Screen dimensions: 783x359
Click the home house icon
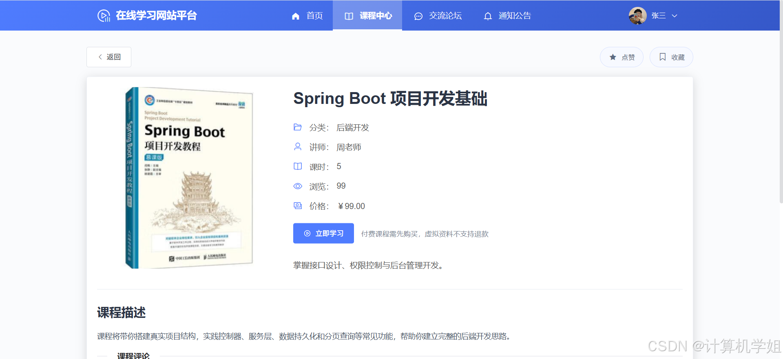296,16
